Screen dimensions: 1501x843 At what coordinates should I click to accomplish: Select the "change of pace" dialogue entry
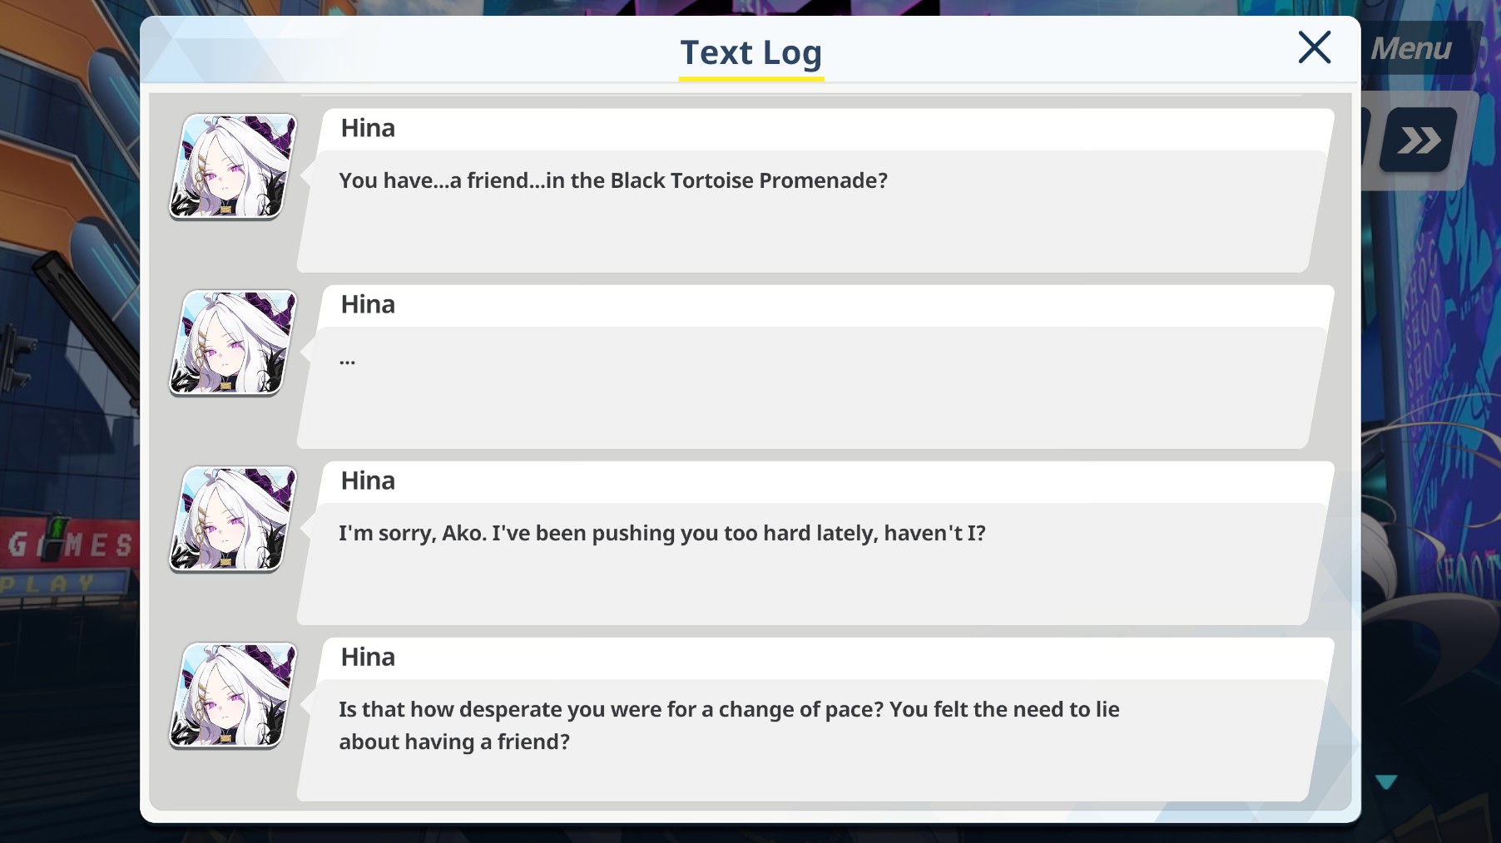[815, 719]
